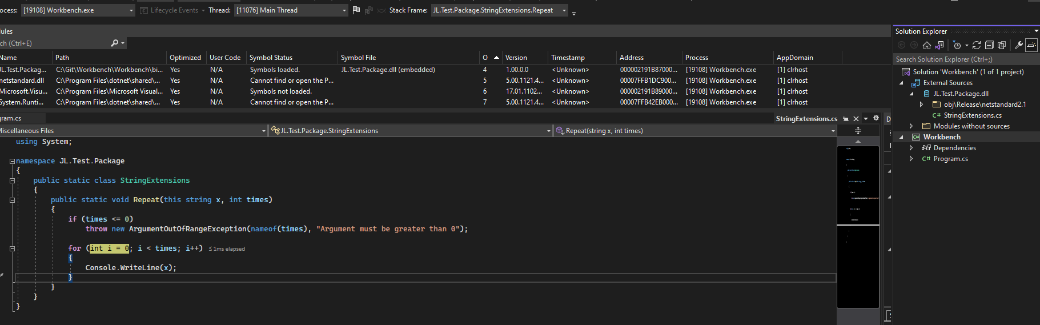1040x325 pixels.
Task: Sort modules by Version column header
Action: tap(525, 58)
